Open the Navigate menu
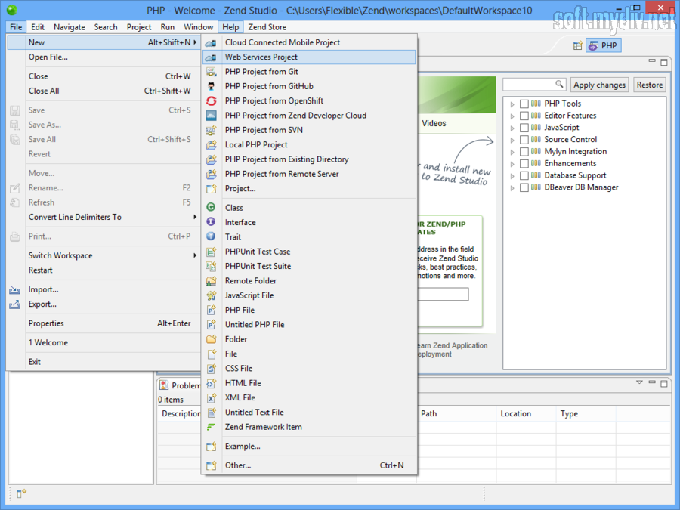 coord(70,27)
